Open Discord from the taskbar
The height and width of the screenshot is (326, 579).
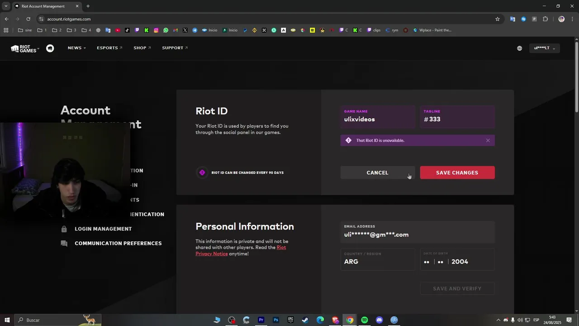click(379, 320)
